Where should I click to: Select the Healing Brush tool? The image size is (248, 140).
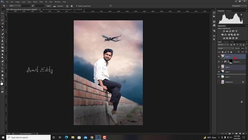[x=2, y=34]
